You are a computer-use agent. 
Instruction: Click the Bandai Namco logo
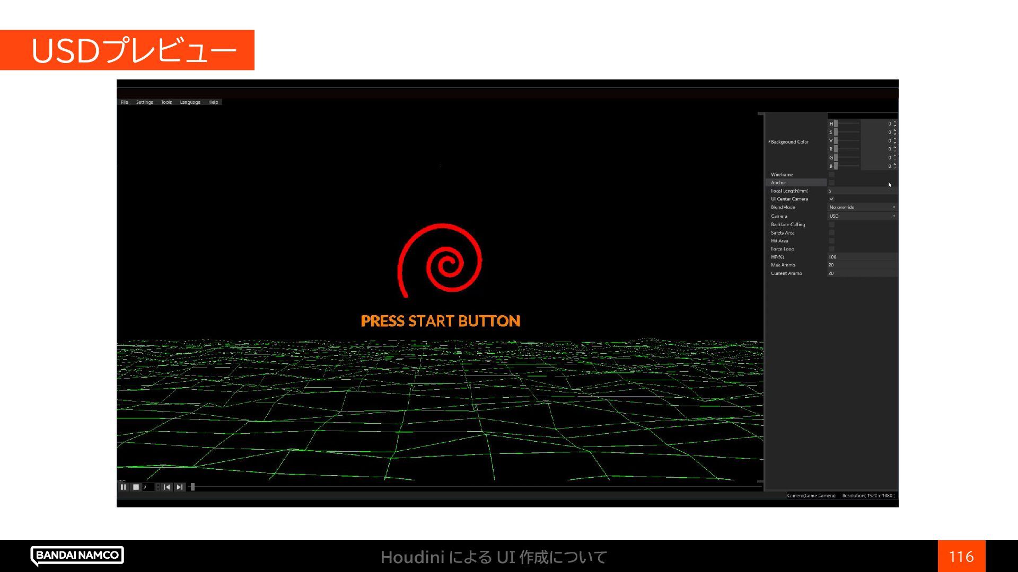tap(77, 555)
